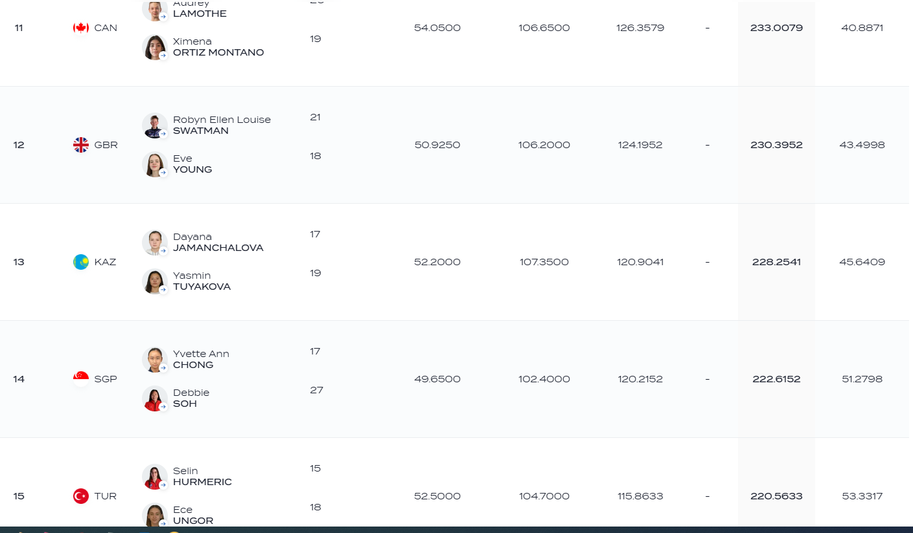Click the Turkey flag icon
The height and width of the screenshot is (533, 913).
click(x=81, y=496)
